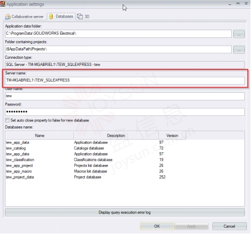This screenshot has width=251, height=234.
Task: Click version value 252
Action: click(x=162, y=177)
